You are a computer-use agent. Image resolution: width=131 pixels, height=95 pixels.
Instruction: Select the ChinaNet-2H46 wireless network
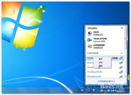pyautogui.click(x=105, y=76)
